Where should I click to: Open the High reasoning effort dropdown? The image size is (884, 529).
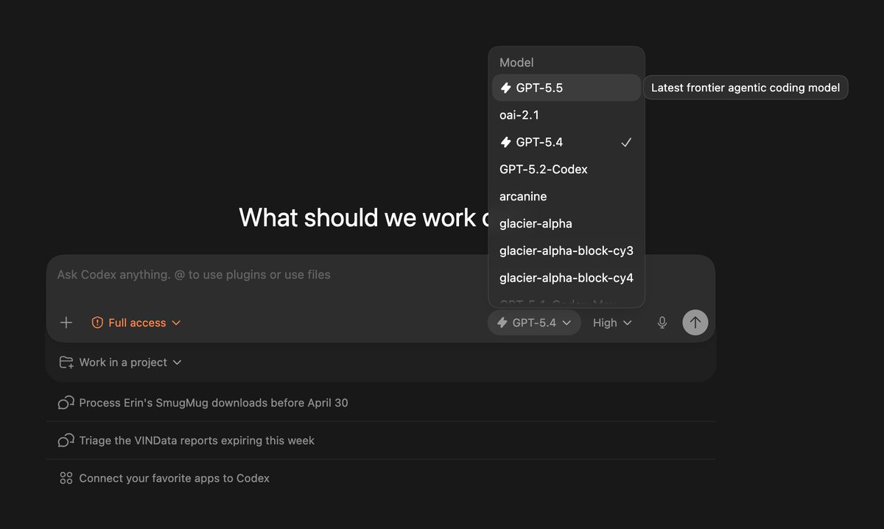coord(612,323)
